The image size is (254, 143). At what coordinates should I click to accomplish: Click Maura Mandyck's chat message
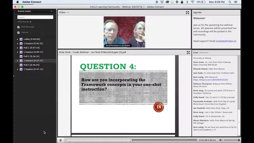tap(214, 122)
